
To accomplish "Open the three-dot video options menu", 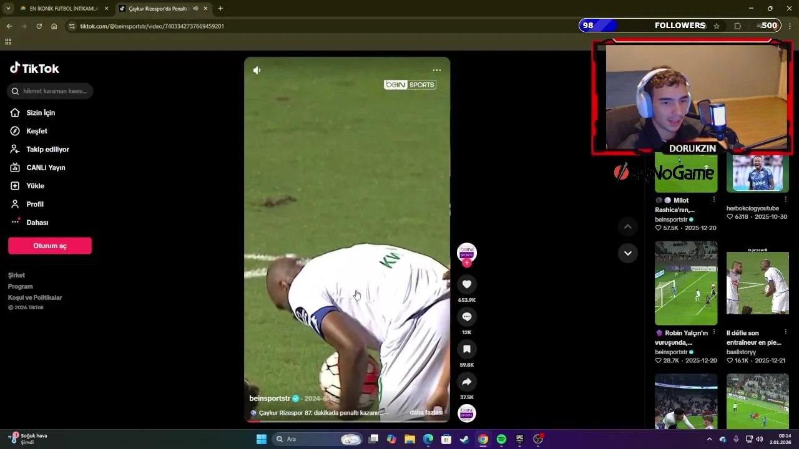I will click(x=437, y=70).
